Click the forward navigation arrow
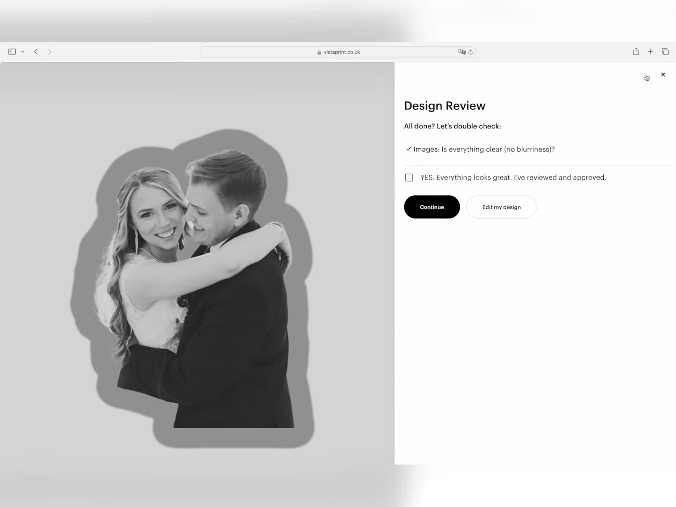The width and height of the screenshot is (676, 507). [x=50, y=52]
